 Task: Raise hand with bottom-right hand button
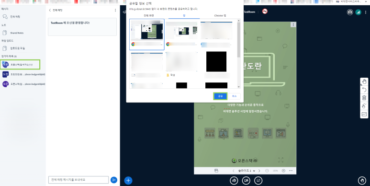point(362,181)
